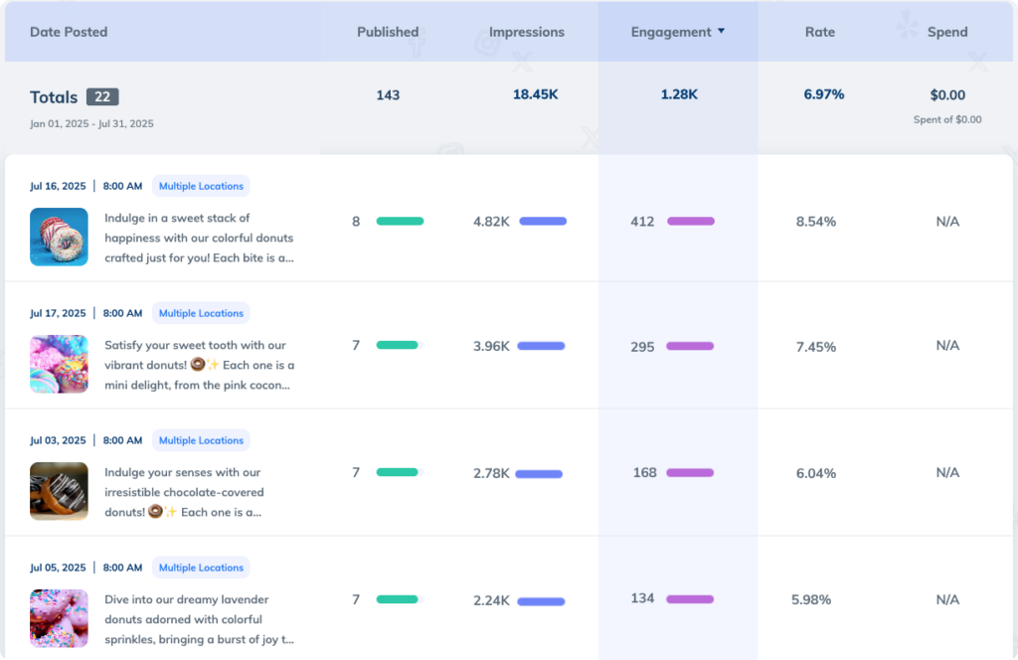This screenshot has height=660, width=1018.
Task: Open the Engagement sort dropdown arrow
Action: click(x=719, y=31)
